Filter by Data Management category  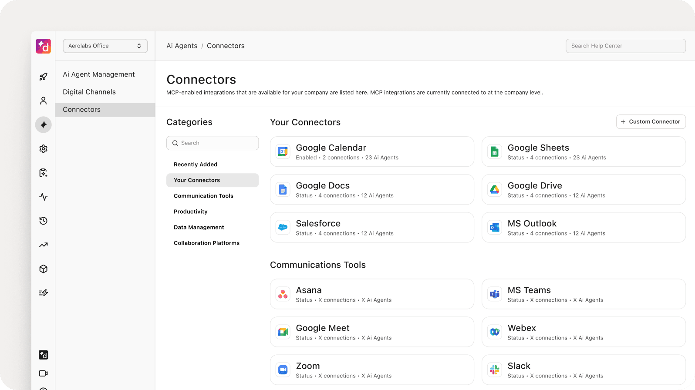point(199,227)
